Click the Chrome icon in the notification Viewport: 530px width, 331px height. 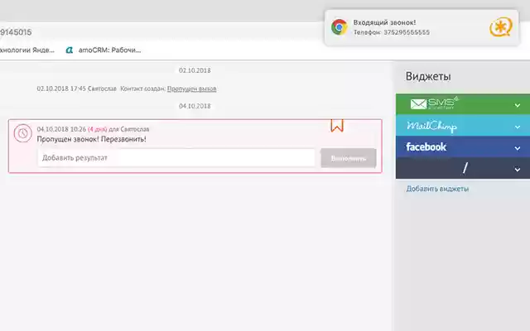click(x=339, y=27)
